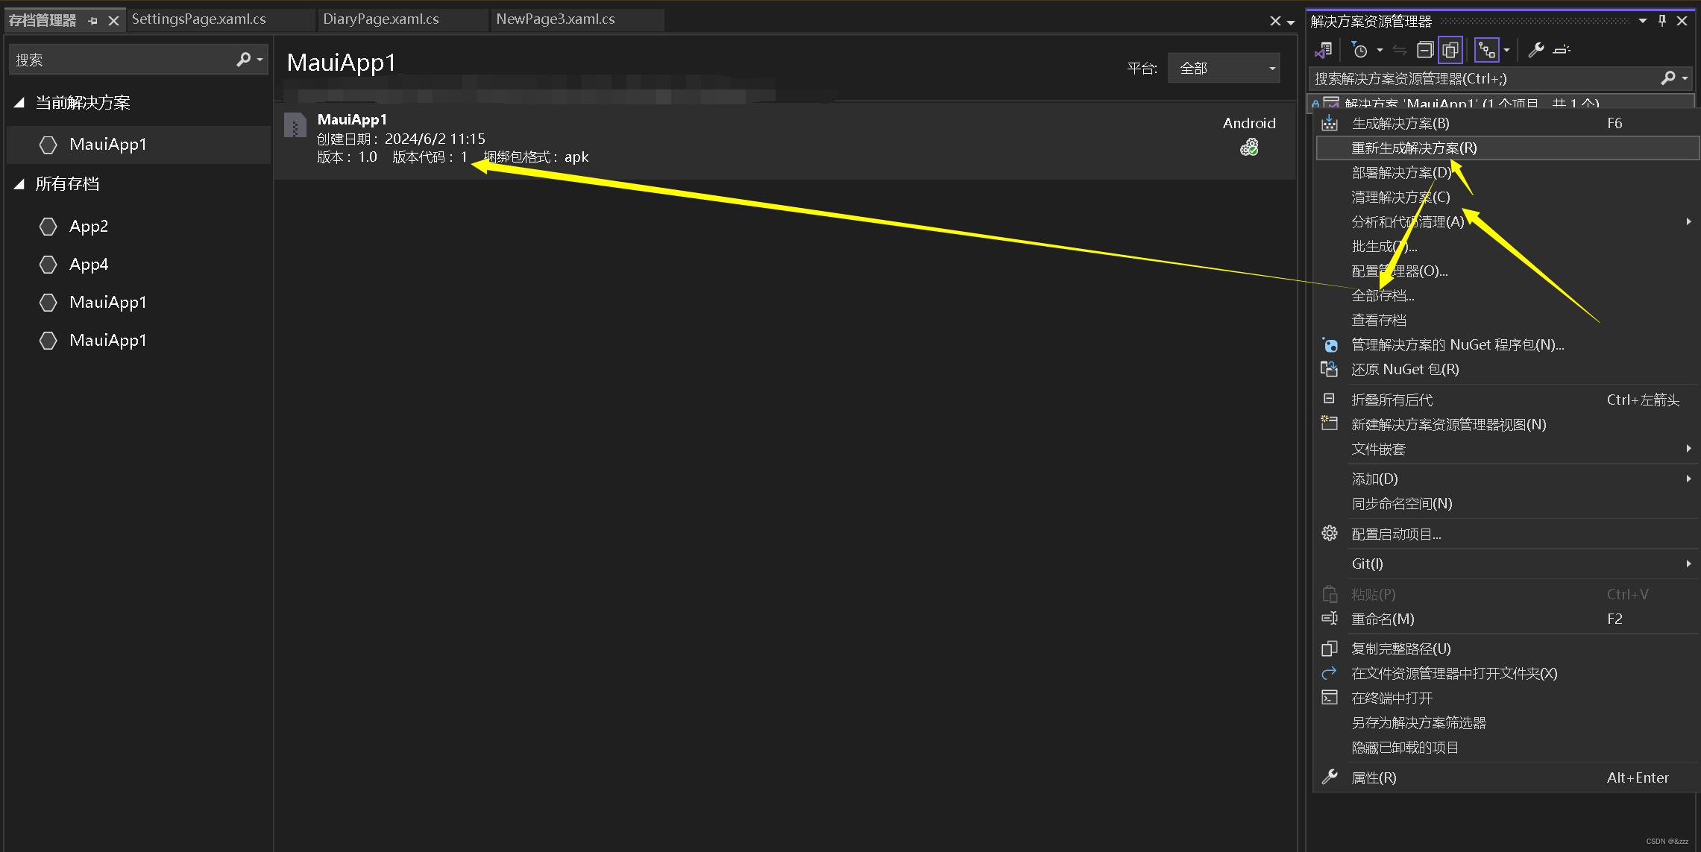Collapse all nodes in Solution Explorer toolbar
1701x852 pixels.
pyautogui.click(x=1425, y=50)
